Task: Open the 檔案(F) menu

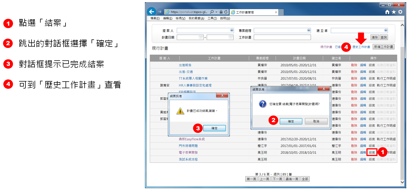Action: pyautogui.click(x=155, y=18)
